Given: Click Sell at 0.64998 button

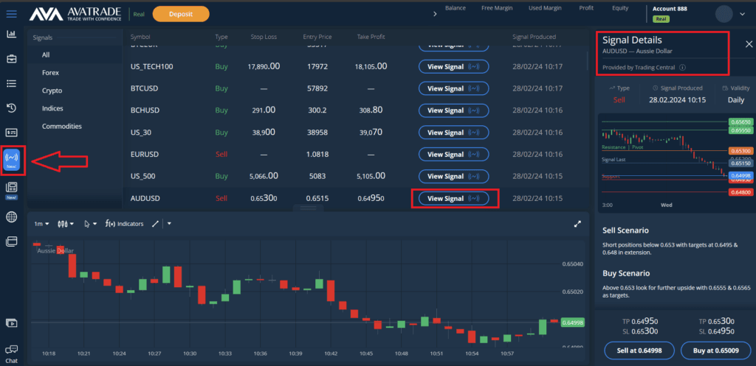Looking at the screenshot, I should [x=638, y=349].
